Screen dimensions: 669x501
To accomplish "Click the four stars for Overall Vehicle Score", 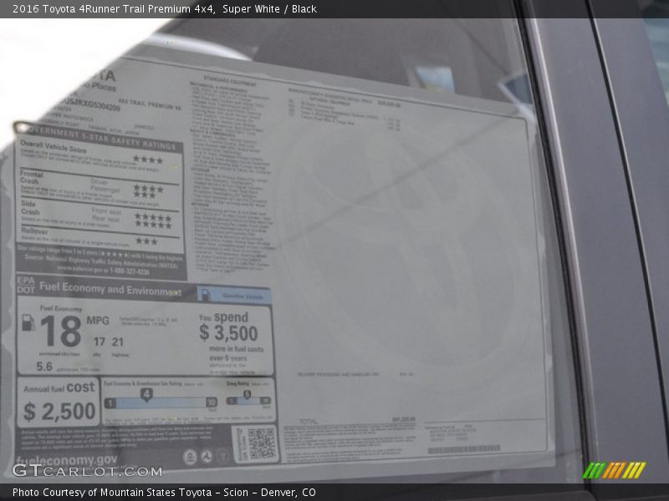I will tap(148, 160).
